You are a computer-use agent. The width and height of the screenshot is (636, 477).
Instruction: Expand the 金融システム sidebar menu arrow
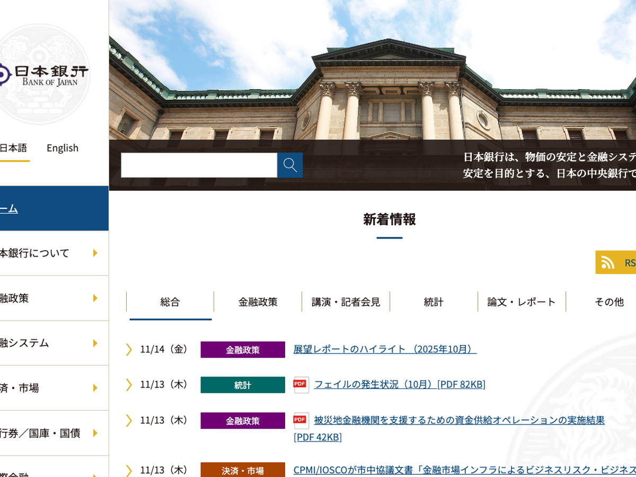95,343
